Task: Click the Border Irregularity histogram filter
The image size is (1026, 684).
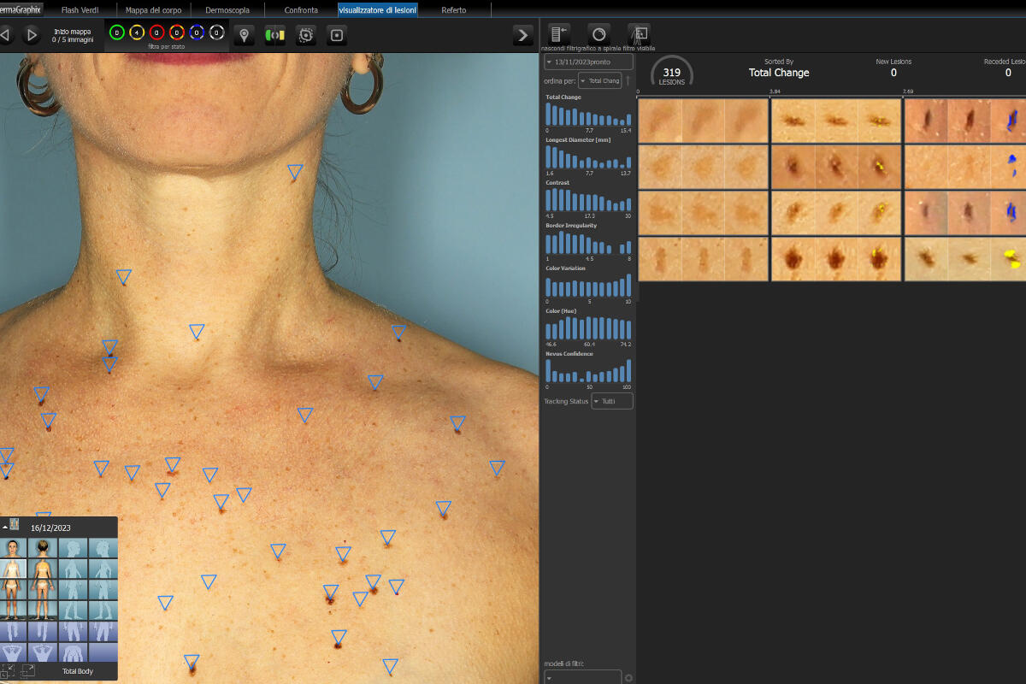Action: pyautogui.click(x=588, y=242)
